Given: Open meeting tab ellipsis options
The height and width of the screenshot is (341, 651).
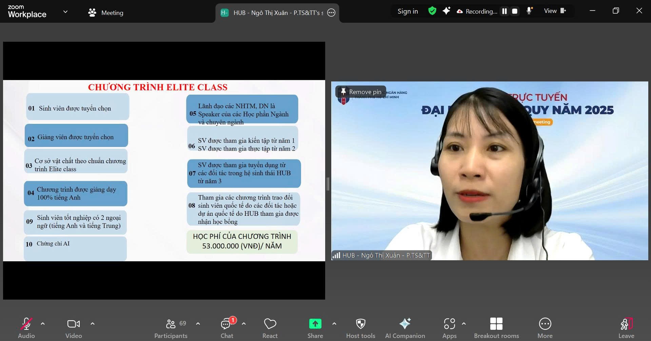Looking at the screenshot, I should coord(331,13).
